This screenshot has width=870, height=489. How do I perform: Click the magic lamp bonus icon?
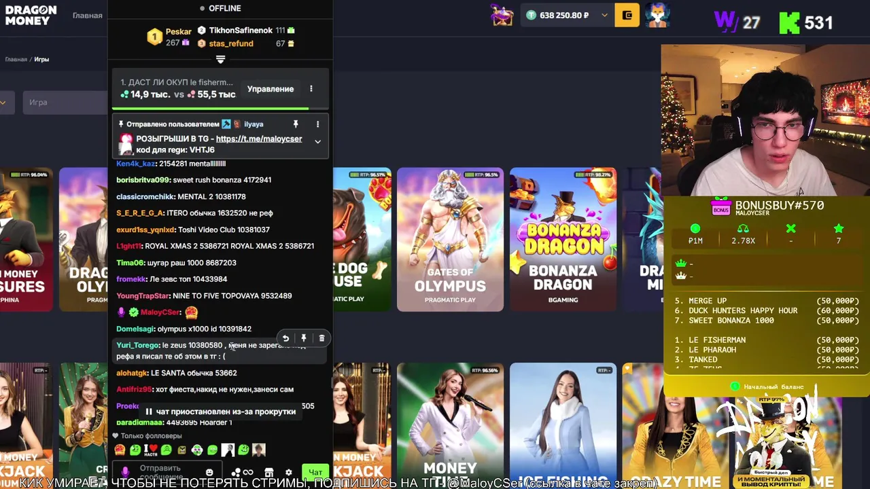click(502, 15)
